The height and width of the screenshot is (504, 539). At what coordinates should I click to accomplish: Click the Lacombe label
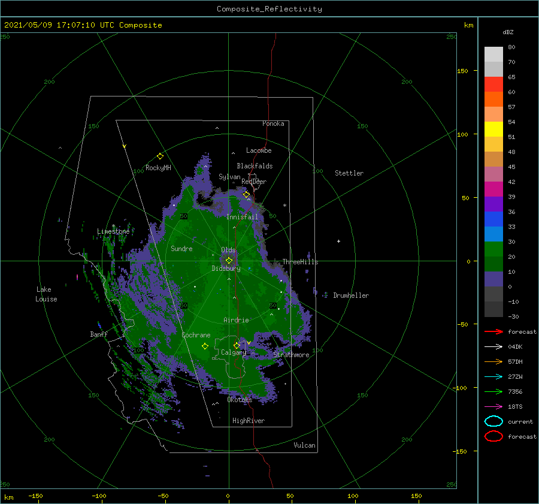tap(259, 150)
